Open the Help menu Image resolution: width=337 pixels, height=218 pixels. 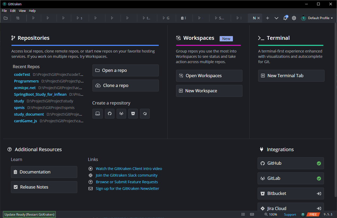(32, 11)
